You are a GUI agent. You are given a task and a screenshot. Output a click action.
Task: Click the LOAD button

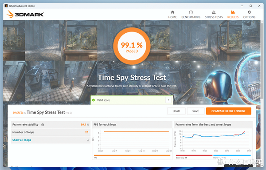pyautogui.click(x=176, y=111)
